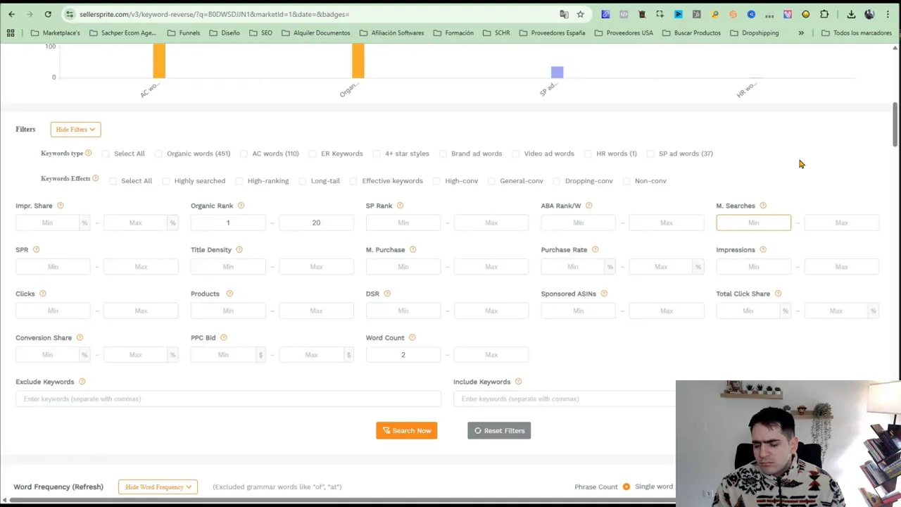Check the Organic words (451) checkbox
Screen dimensions: 901x507
point(158,154)
